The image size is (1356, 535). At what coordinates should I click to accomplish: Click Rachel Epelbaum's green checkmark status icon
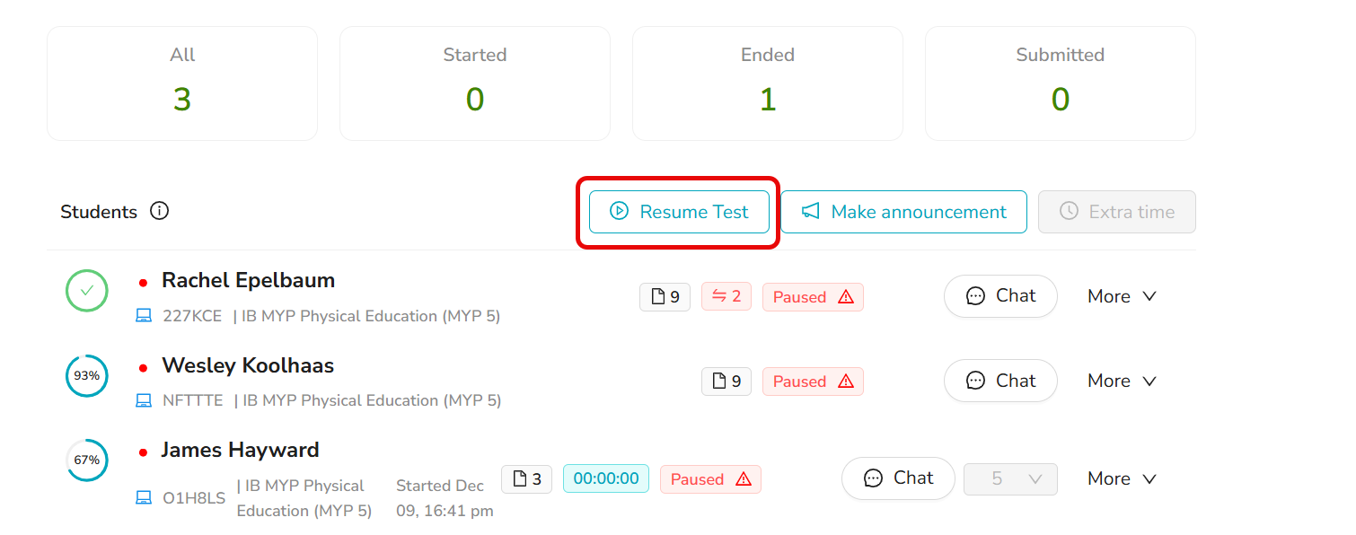[x=87, y=292]
